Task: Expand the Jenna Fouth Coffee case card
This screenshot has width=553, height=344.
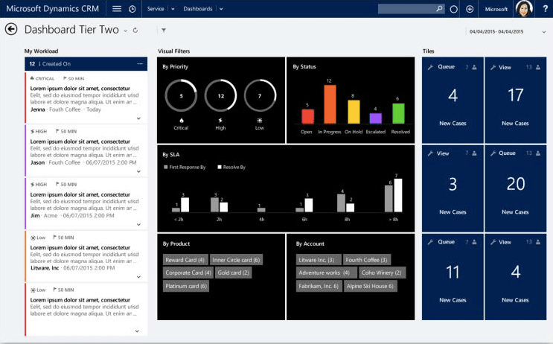Action: [138, 118]
